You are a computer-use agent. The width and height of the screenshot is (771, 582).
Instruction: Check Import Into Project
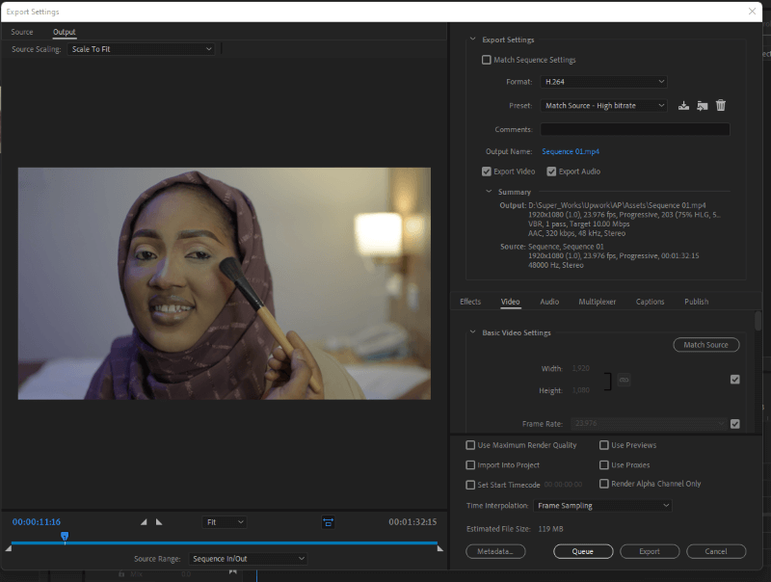(x=470, y=465)
